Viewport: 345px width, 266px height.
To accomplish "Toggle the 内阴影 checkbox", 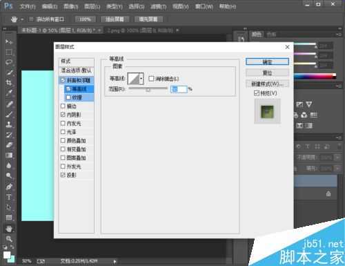I will coord(63,115).
